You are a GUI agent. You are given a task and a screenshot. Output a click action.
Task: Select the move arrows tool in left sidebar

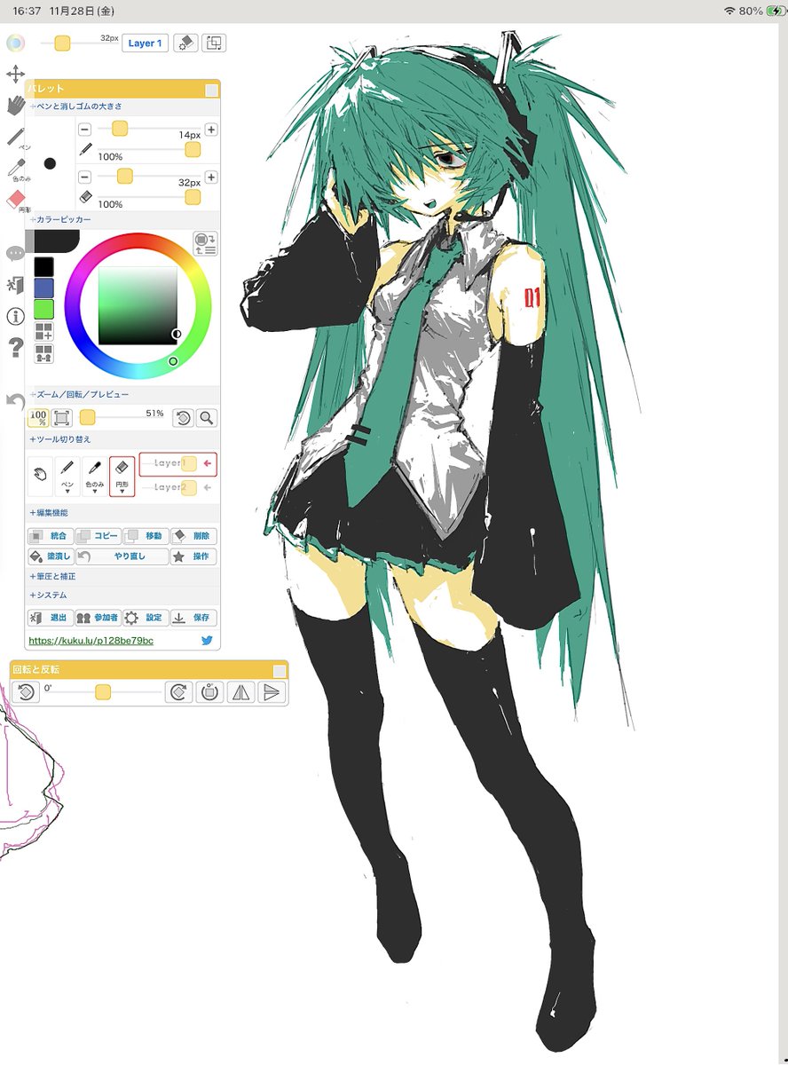(x=15, y=75)
